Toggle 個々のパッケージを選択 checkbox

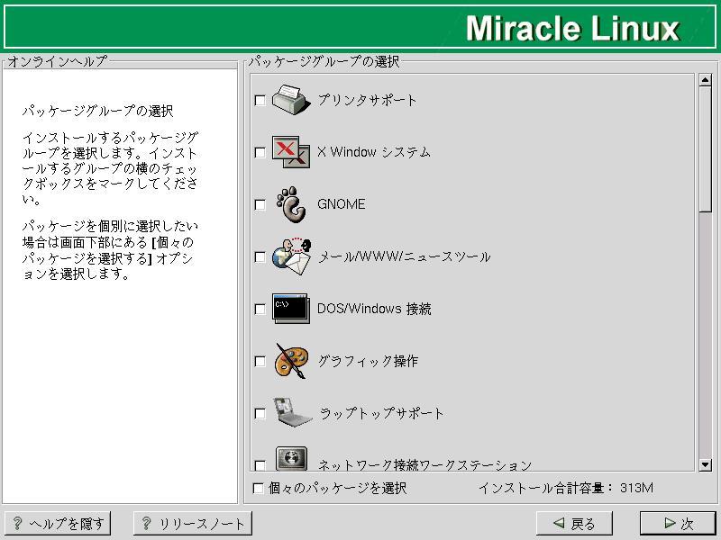point(258,488)
